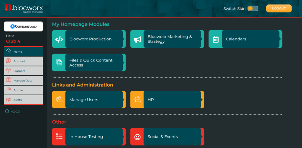This screenshot has width=302, height=148.
Task: Toggle the Switch Skin switch
Action: click(253, 9)
